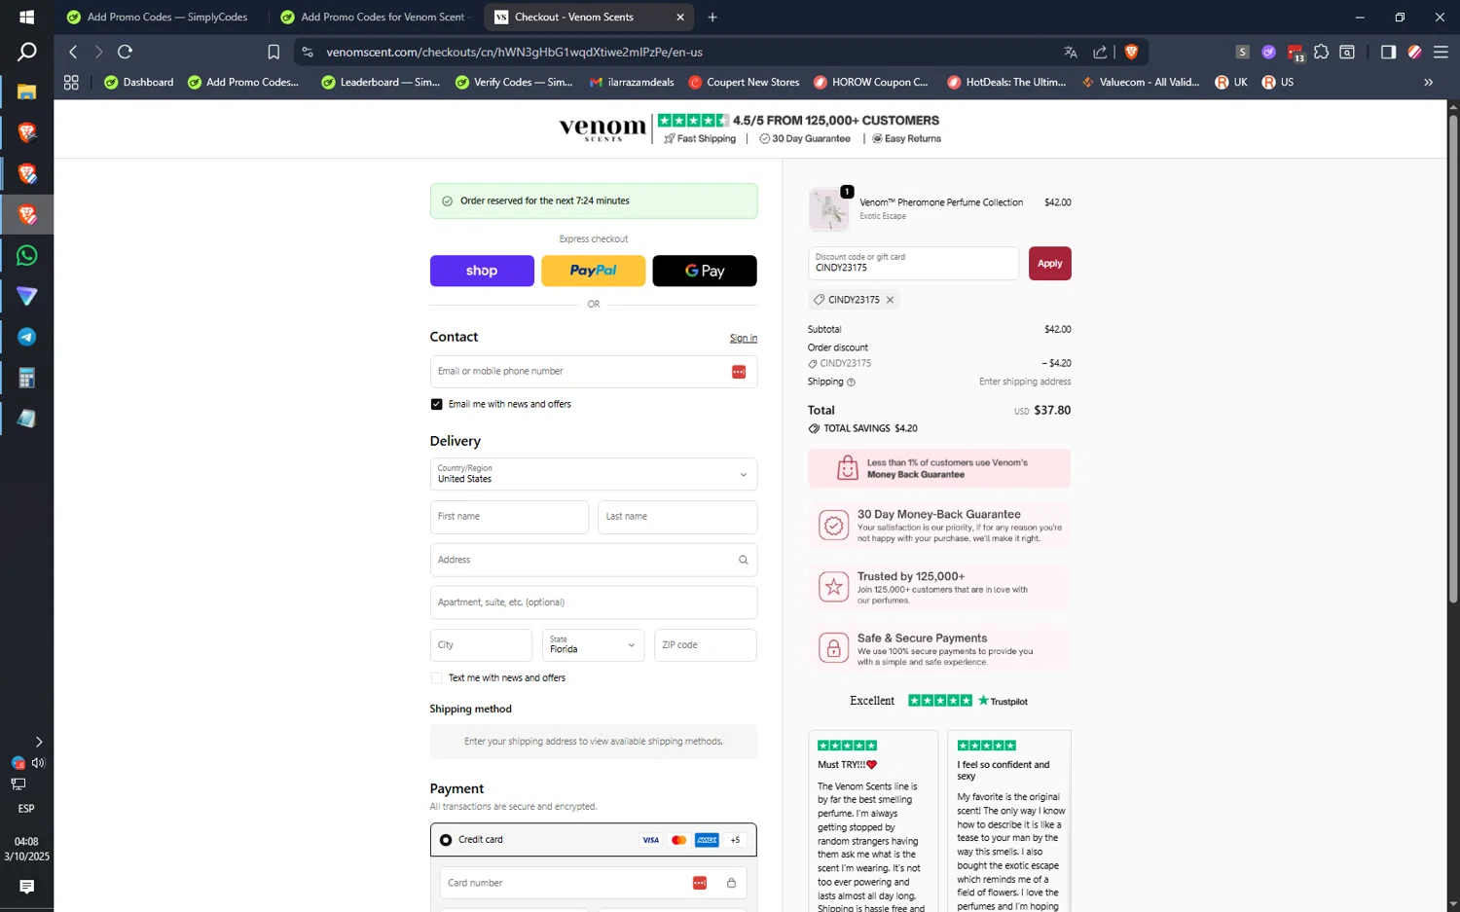Open the notification center icon
This screenshot has height=912, width=1460.
click(x=26, y=887)
